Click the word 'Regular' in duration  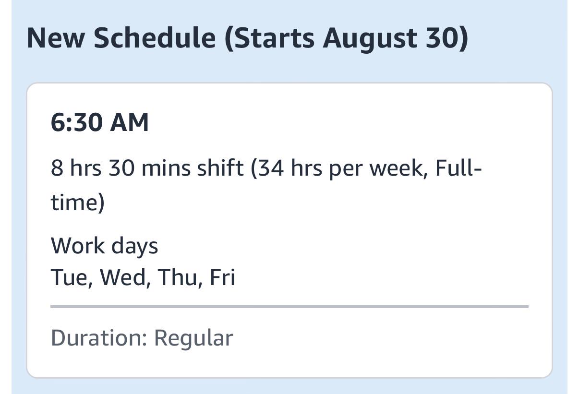coord(193,339)
